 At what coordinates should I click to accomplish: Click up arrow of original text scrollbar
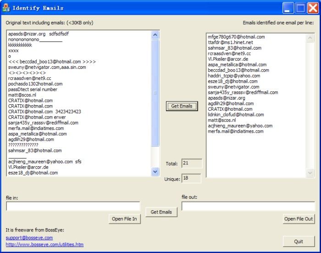click(155, 35)
